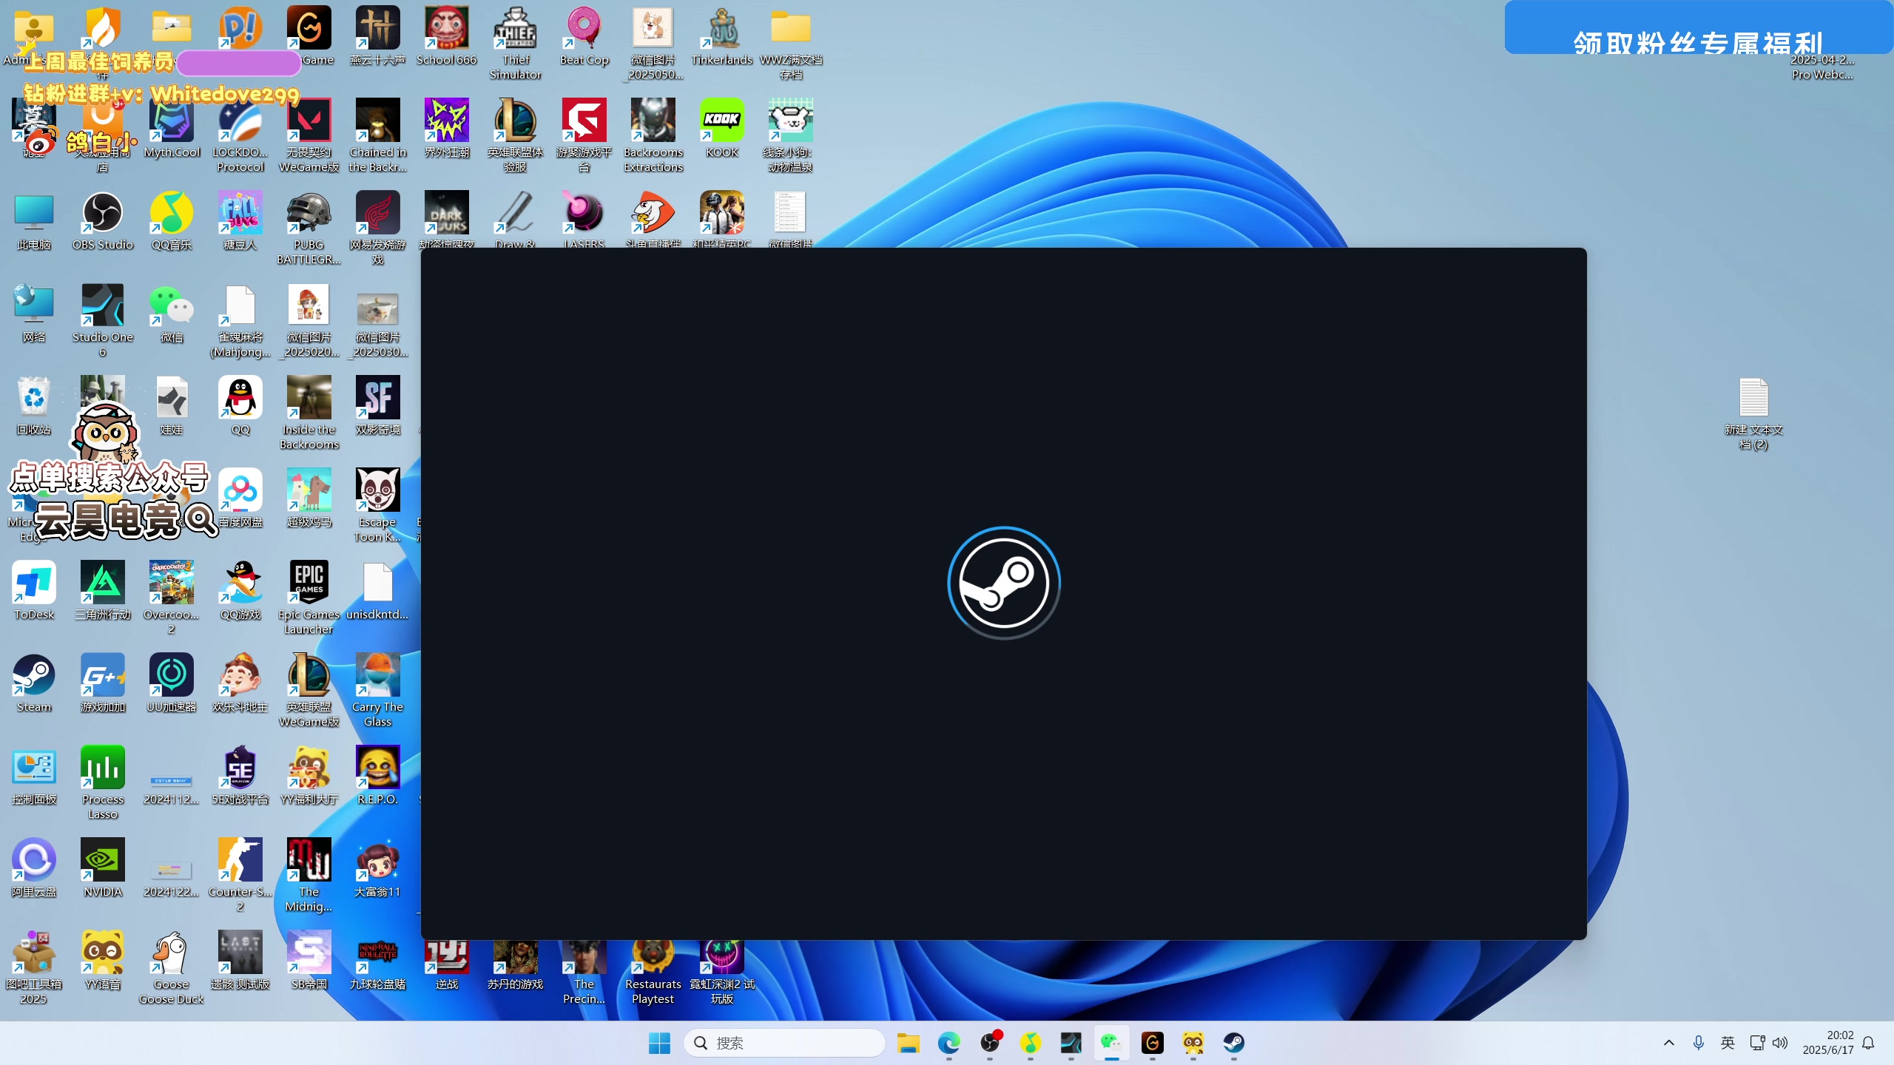Launch the KOOK app shortcut
Viewport: 1894px width, 1065px height.
click(722, 128)
